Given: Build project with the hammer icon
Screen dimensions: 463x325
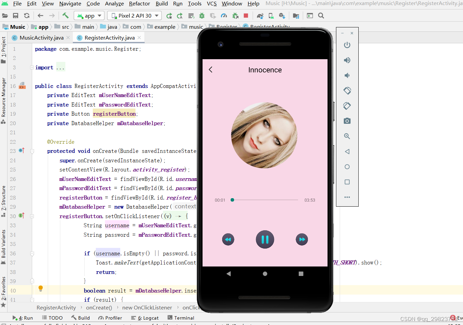Looking at the screenshot, I should pos(66,16).
